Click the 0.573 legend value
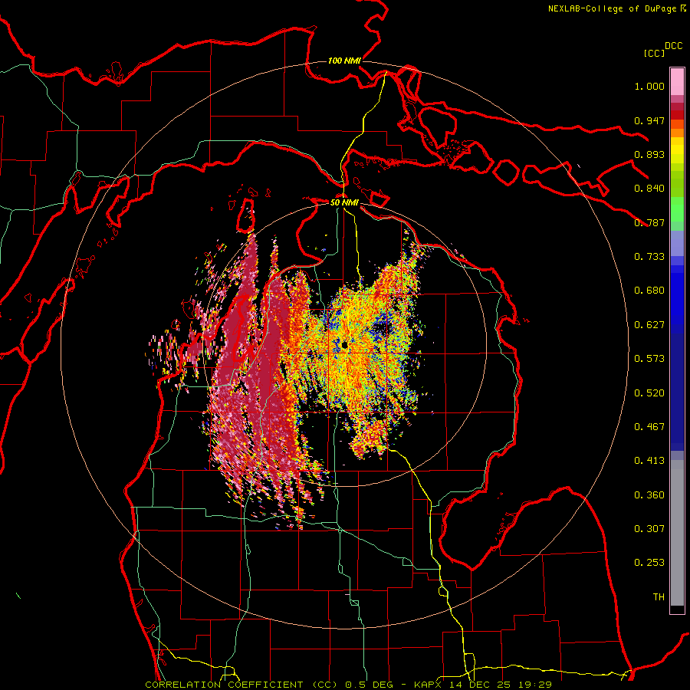 coord(649,359)
